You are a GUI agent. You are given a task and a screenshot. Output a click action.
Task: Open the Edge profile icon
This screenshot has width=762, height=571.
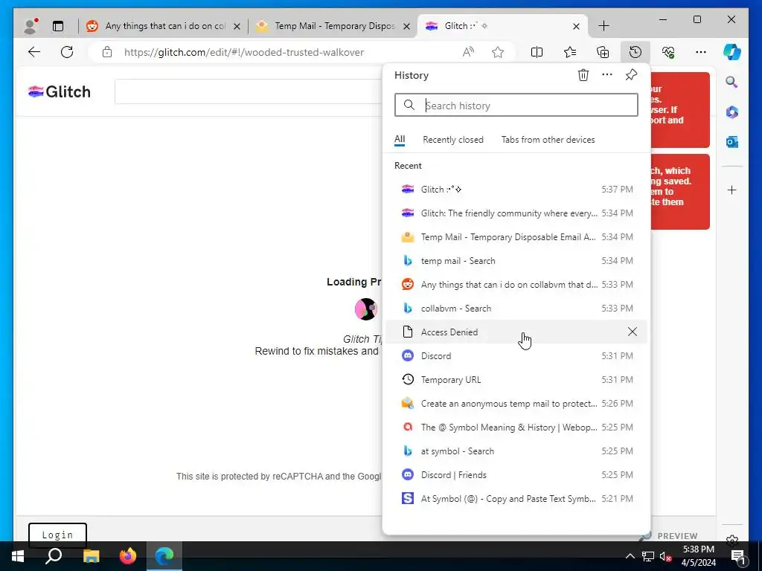click(31, 26)
